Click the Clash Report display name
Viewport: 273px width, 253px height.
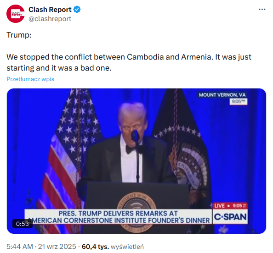click(50, 10)
